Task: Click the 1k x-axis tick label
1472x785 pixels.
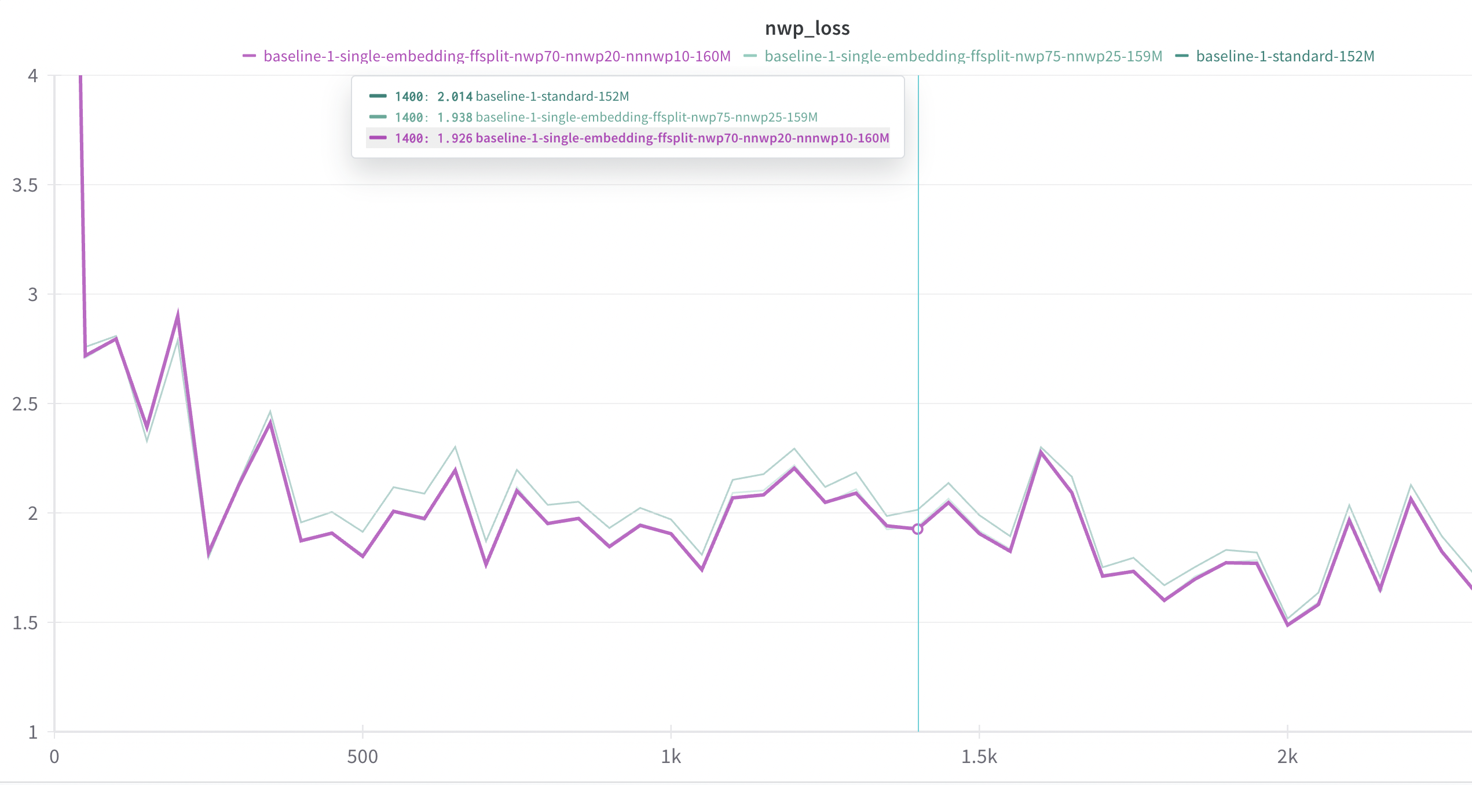Action: pos(671,756)
